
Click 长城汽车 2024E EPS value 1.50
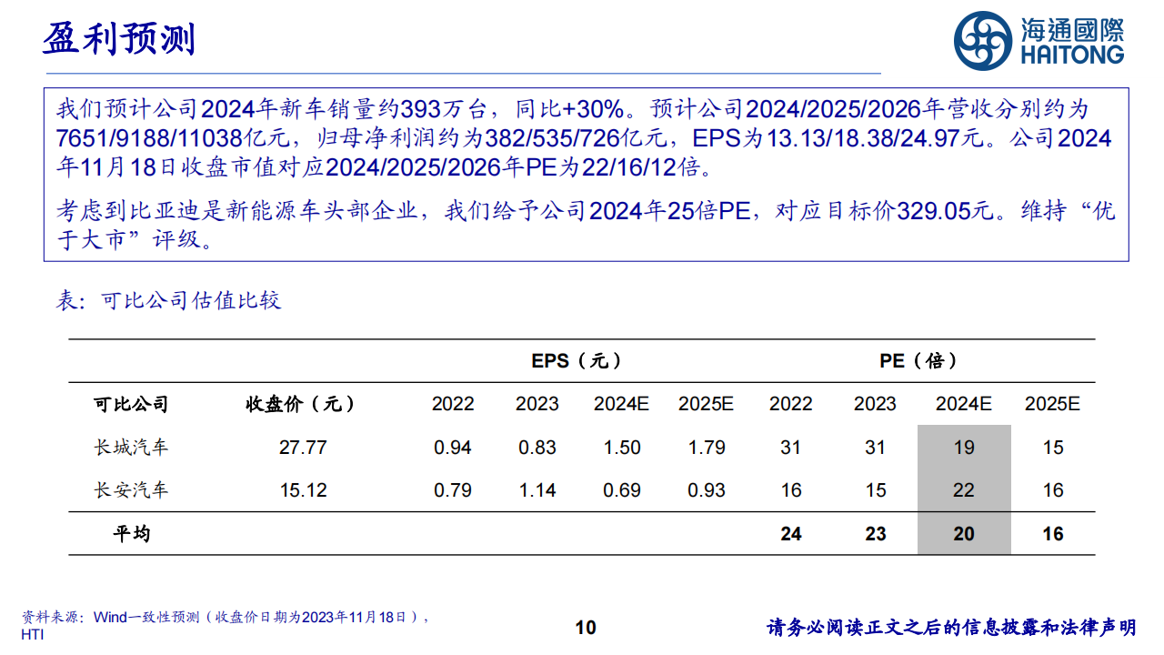tap(622, 448)
